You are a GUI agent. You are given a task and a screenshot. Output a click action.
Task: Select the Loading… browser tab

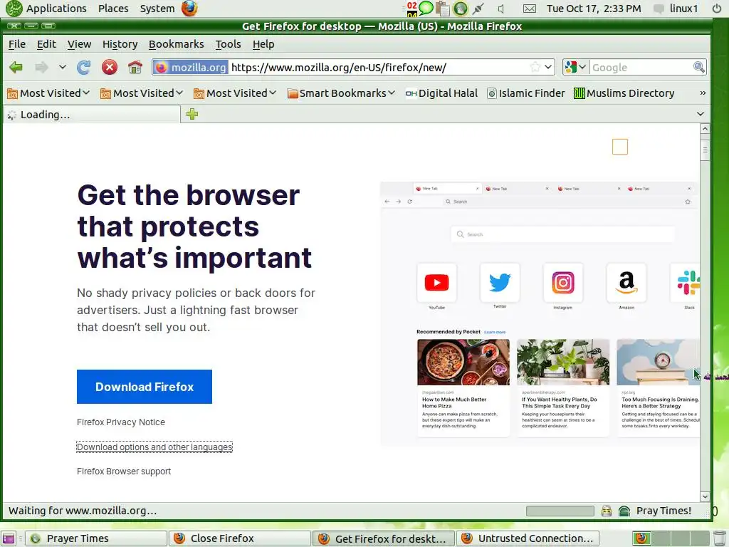pyautogui.click(x=92, y=115)
